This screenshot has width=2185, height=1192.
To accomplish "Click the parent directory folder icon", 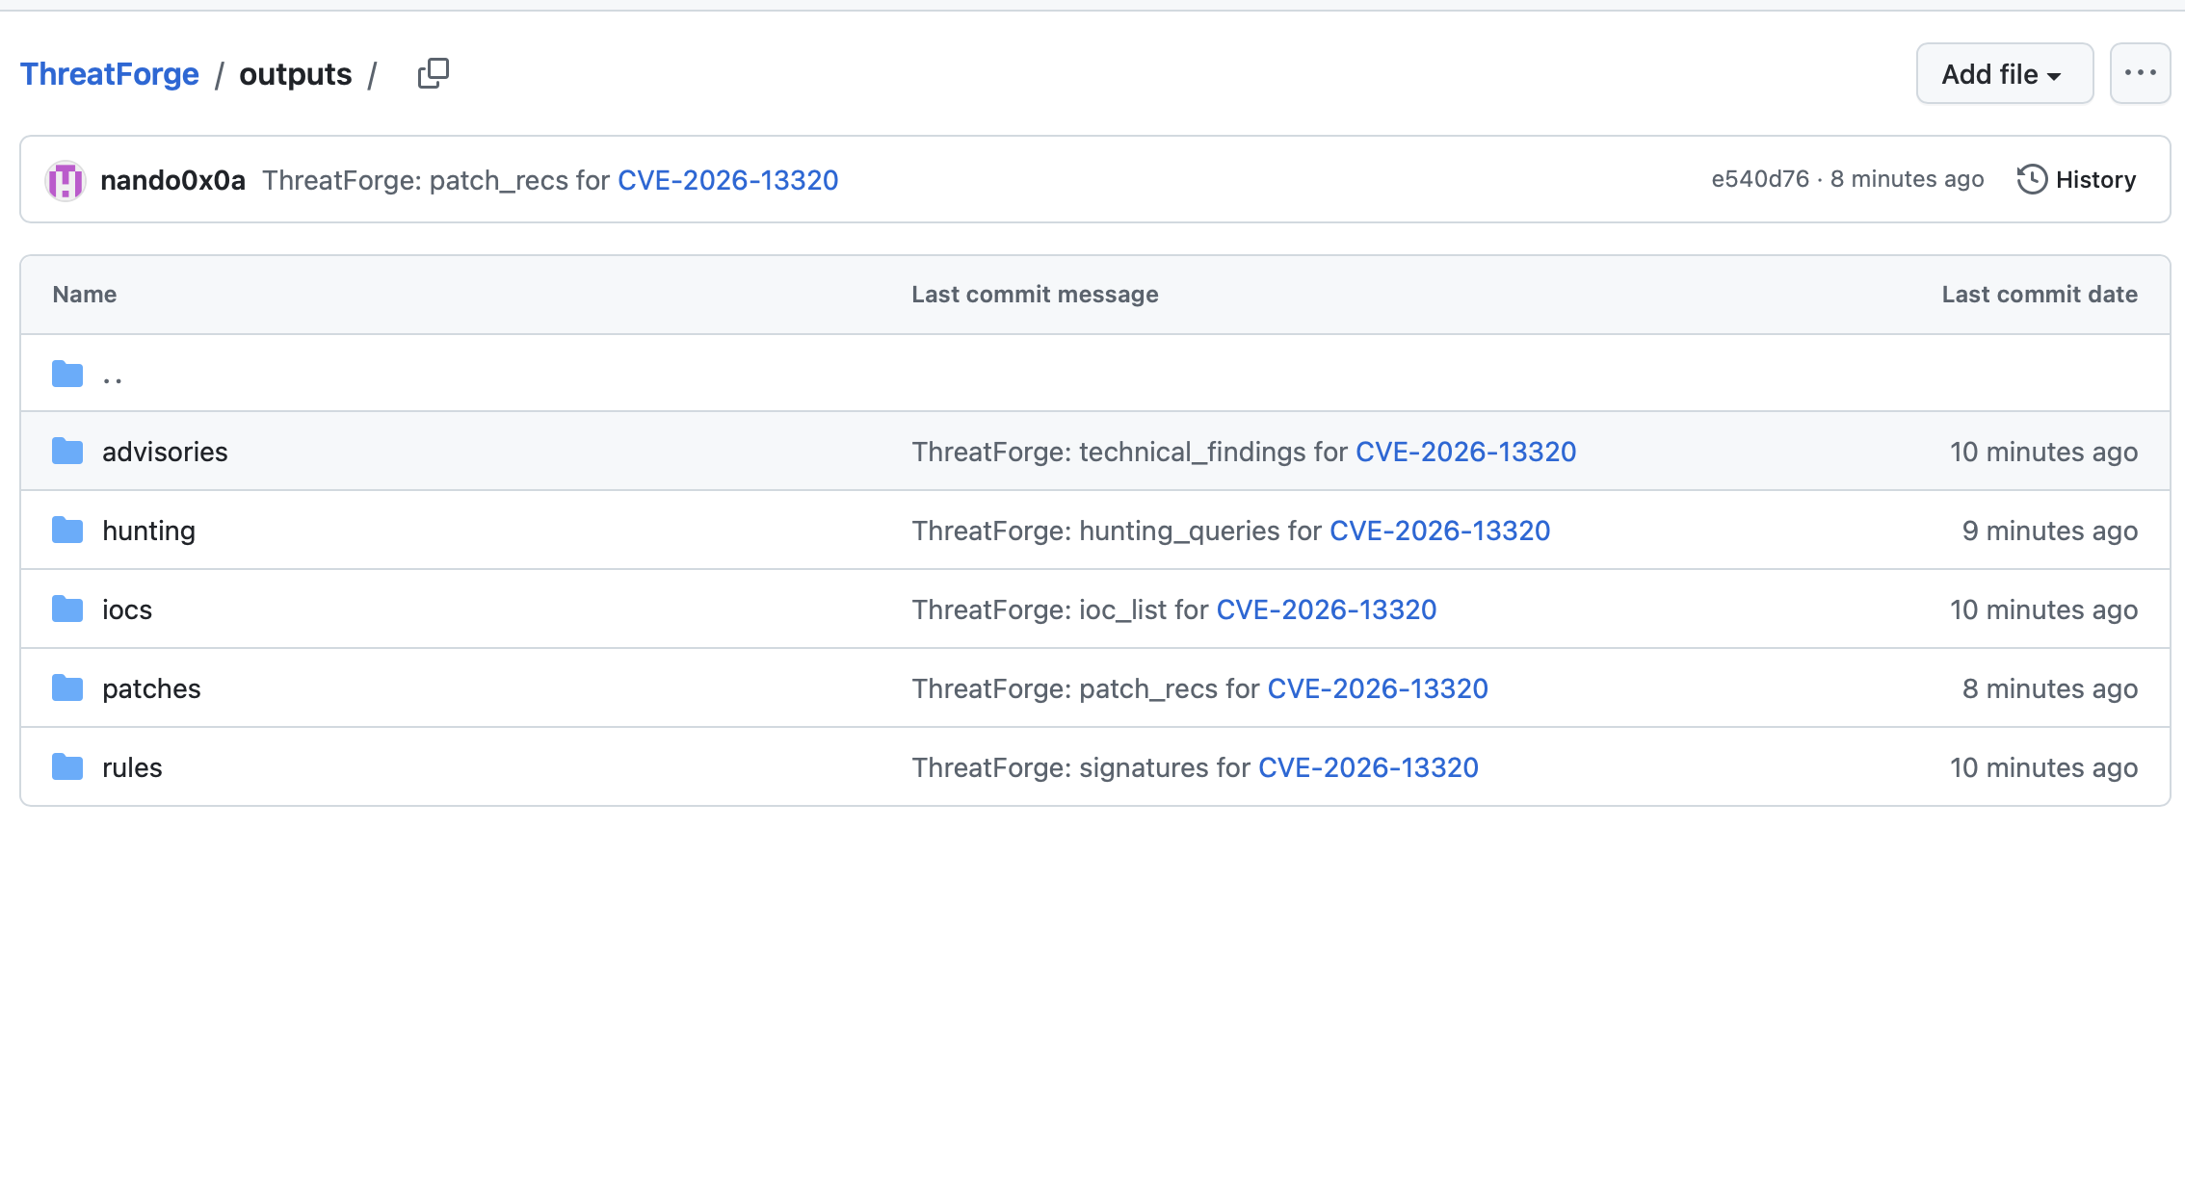I will tap(67, 374).
